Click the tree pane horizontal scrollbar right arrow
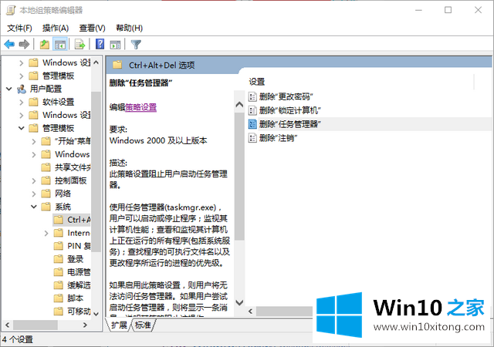Viewport: 494px width, 347px height. [x=84, y=325]
